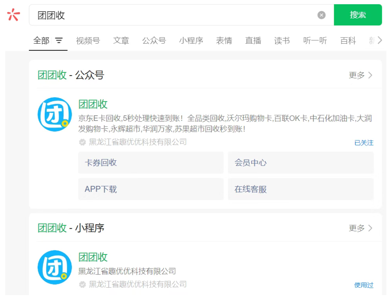This screenshot has width=389, height=303.
Task: Open the 卡券回收 menu button
Action: pyautogui.click(x=151, y=163)
